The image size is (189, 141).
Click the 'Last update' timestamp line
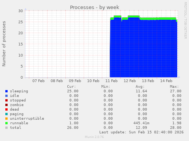point(141,132)
